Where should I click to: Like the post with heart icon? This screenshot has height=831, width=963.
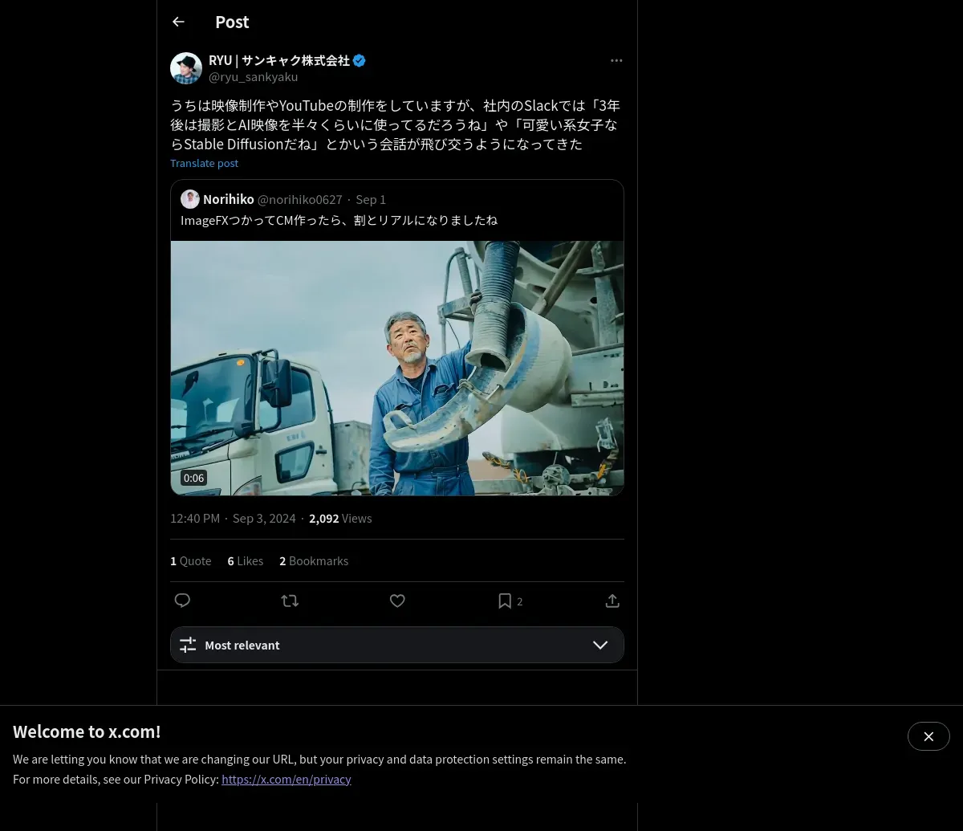pos(397,601)
